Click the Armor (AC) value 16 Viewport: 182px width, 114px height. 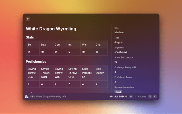coord(116,62)
